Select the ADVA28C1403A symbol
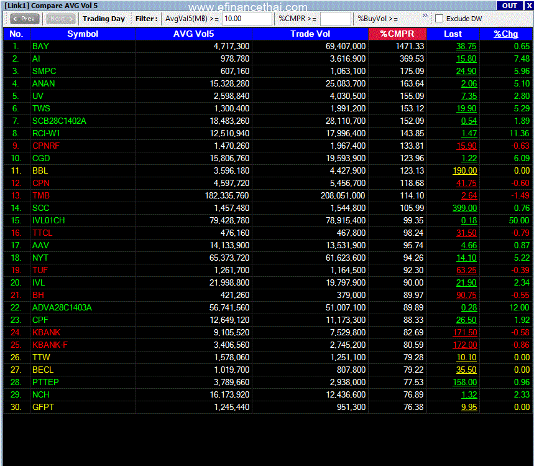The width and height of the screenshot is (534, 466). tap(62, 307)
